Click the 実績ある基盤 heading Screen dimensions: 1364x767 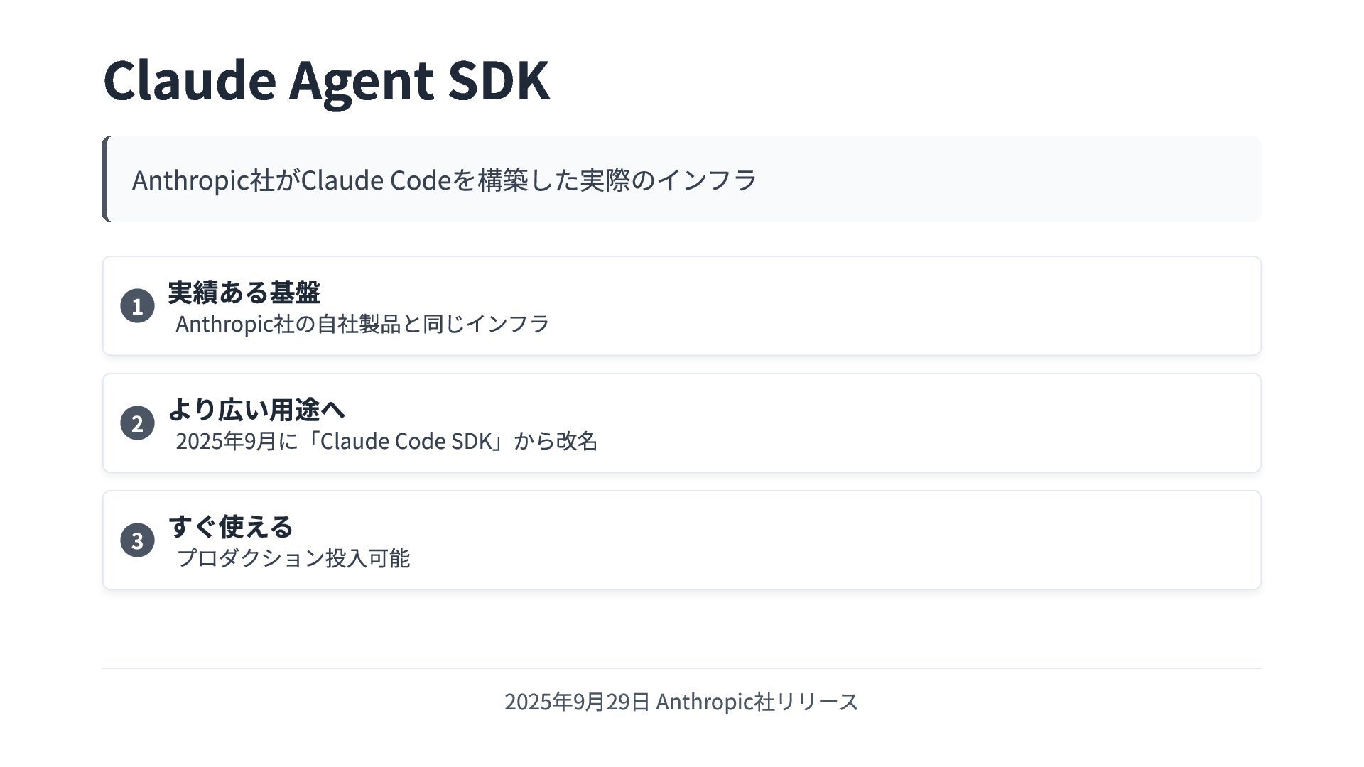[x=244, y=292]
